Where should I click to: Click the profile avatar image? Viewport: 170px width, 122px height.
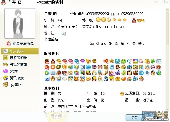click(x=20, y=23)
